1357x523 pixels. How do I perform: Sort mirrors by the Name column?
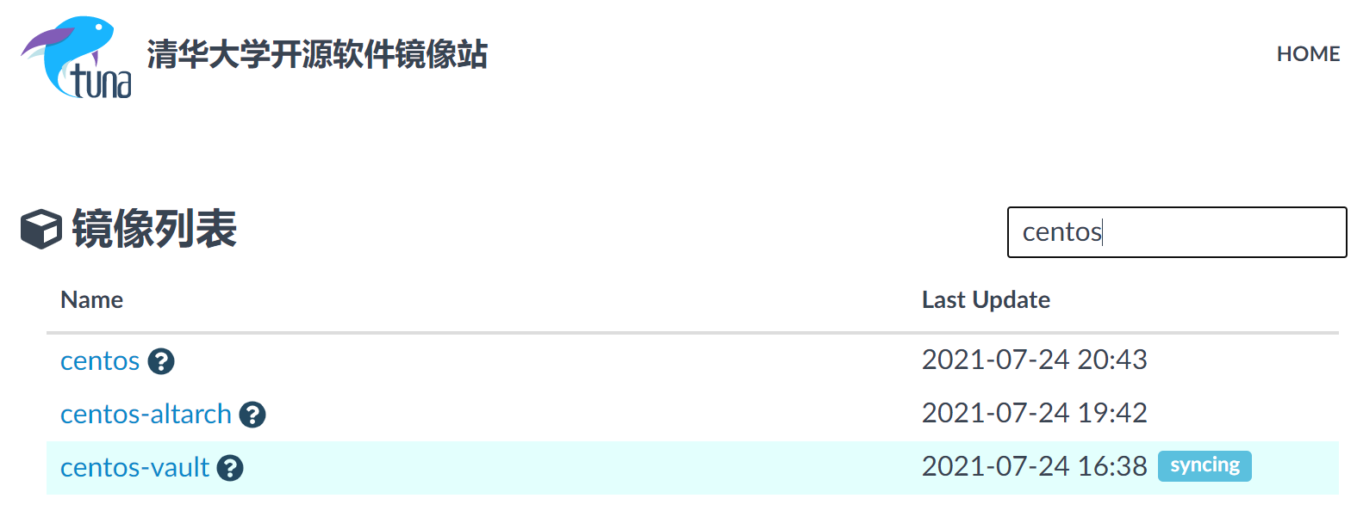tap(91, 299)
